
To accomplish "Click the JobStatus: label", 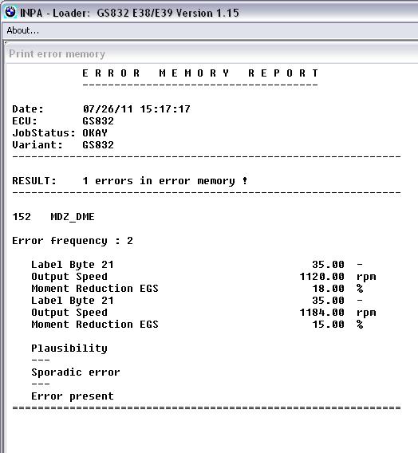I will pyautogui.click(x=44, y=133).
